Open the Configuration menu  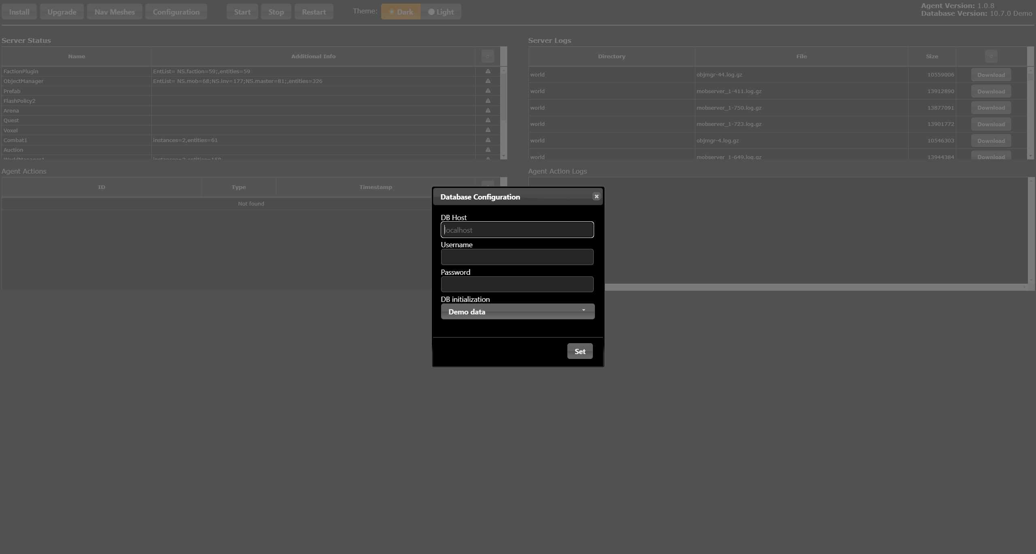coord(176,12)
